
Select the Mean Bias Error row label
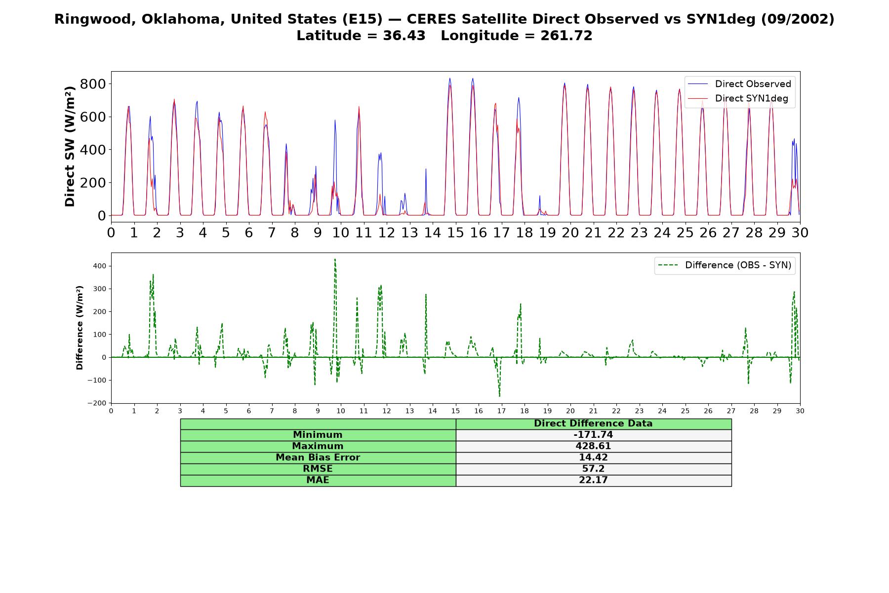318,458
